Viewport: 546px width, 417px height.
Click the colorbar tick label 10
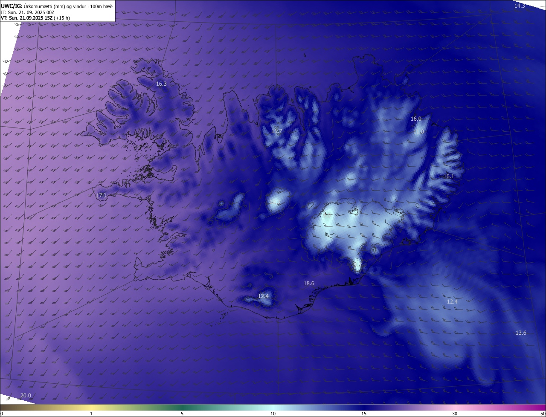(x=273, y=414)
